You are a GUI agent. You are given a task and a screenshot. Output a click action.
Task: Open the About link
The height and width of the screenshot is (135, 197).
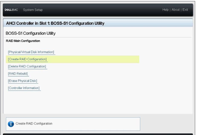coord(175,10)
